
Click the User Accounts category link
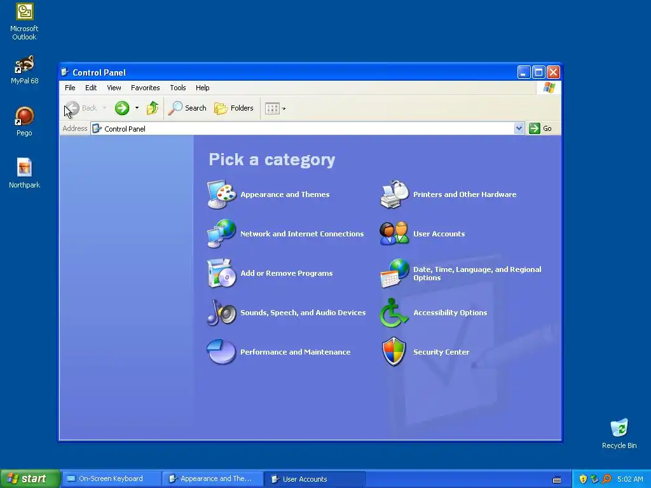[x=439, y=234]
